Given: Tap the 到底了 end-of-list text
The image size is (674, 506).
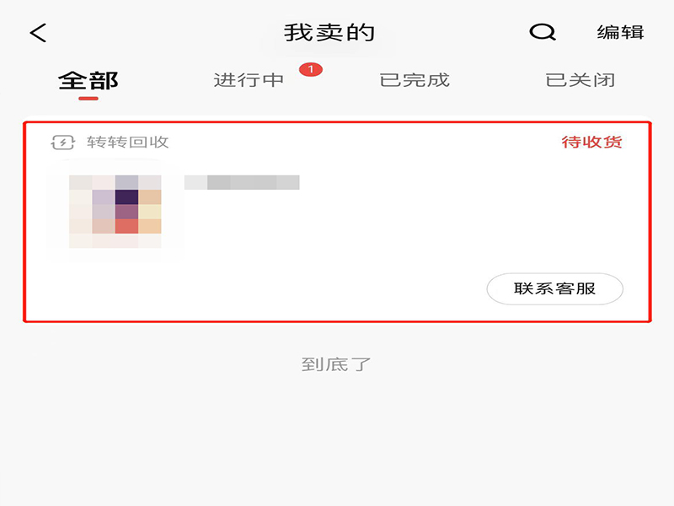Looking at the screenshot, I should tap(335, 364).
